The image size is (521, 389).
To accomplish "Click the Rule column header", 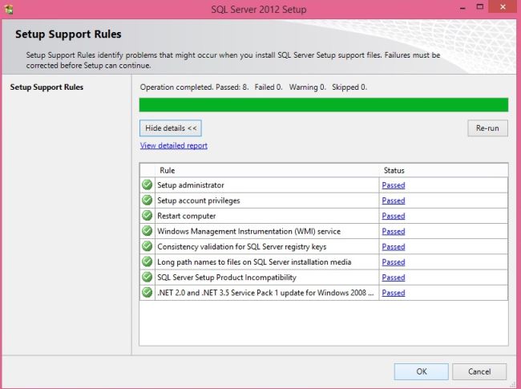I will coord(267,170).
